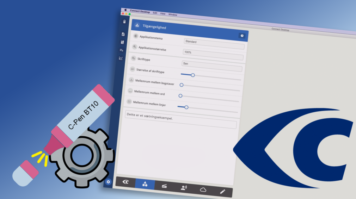
Task: Click the Connect Desktop window title
Action: point(281,29)
